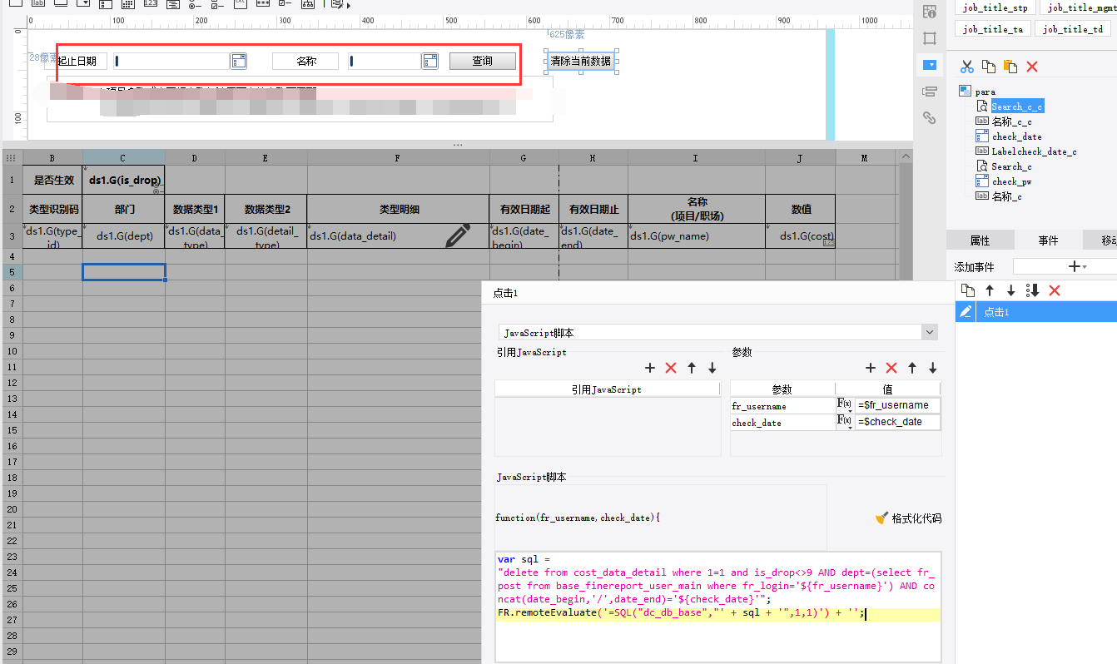Open the JavaScript脚本 event type dropdown
Screen dimensions: 1117x664
(x=930, y=333)
